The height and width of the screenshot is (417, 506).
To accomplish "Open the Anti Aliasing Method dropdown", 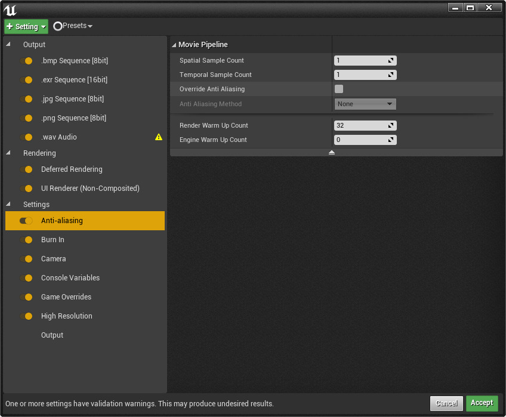I will pyautogui.click(x=365, y=104).
